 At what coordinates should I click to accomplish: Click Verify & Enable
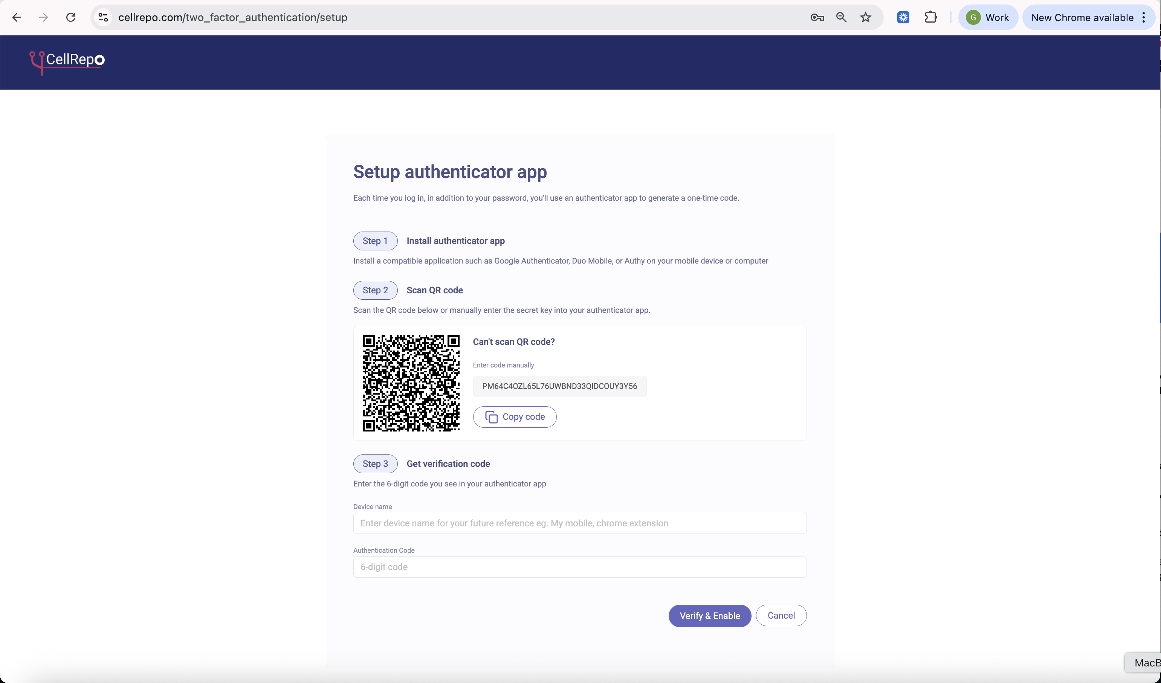pyautogui.click(x=709, y=616)
